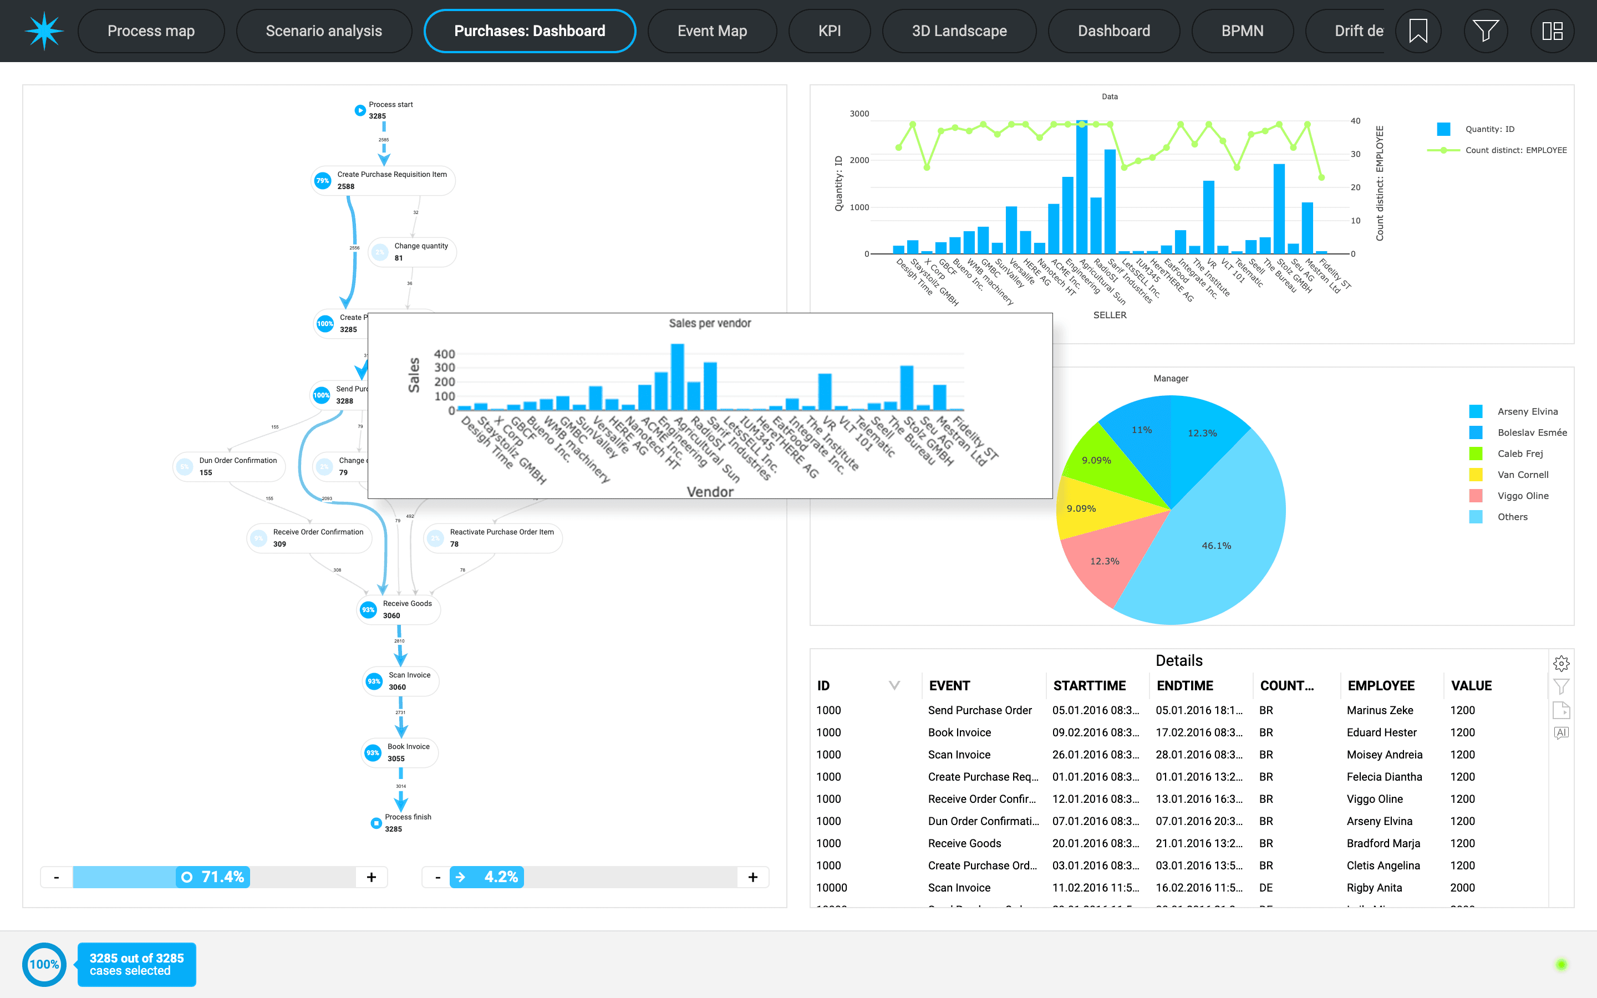Toggle Count distinct: EMPLOYEE legend entry
The height and width of the screenshot is (998, 1597).
click(1515, 150)
